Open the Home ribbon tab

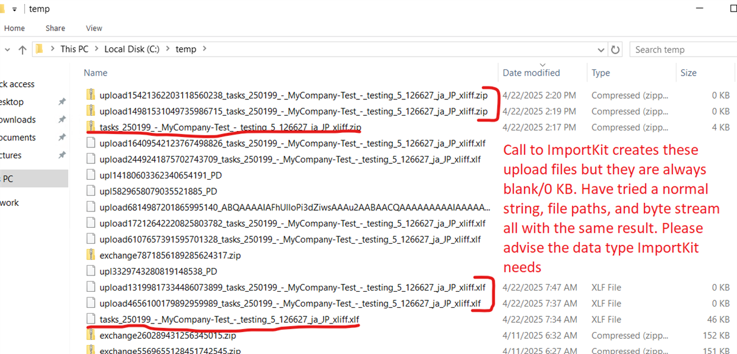15,28
